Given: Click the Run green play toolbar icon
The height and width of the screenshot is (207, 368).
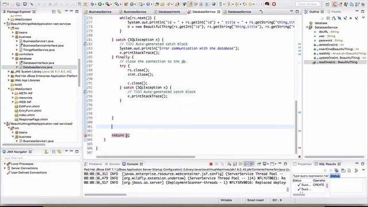Looking at the screenshot, I should coord(100,4).
